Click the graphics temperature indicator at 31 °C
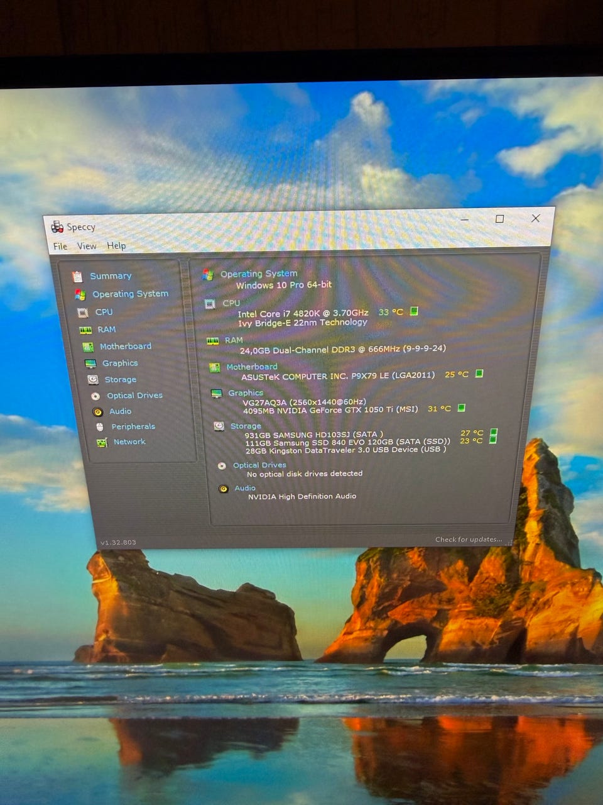The image size is (603, 805). coord(462,408)
